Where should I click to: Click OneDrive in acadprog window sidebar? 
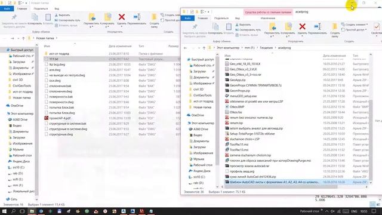pos(198,115)
